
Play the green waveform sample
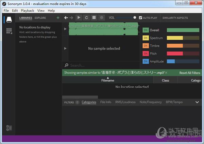(65, 29)
